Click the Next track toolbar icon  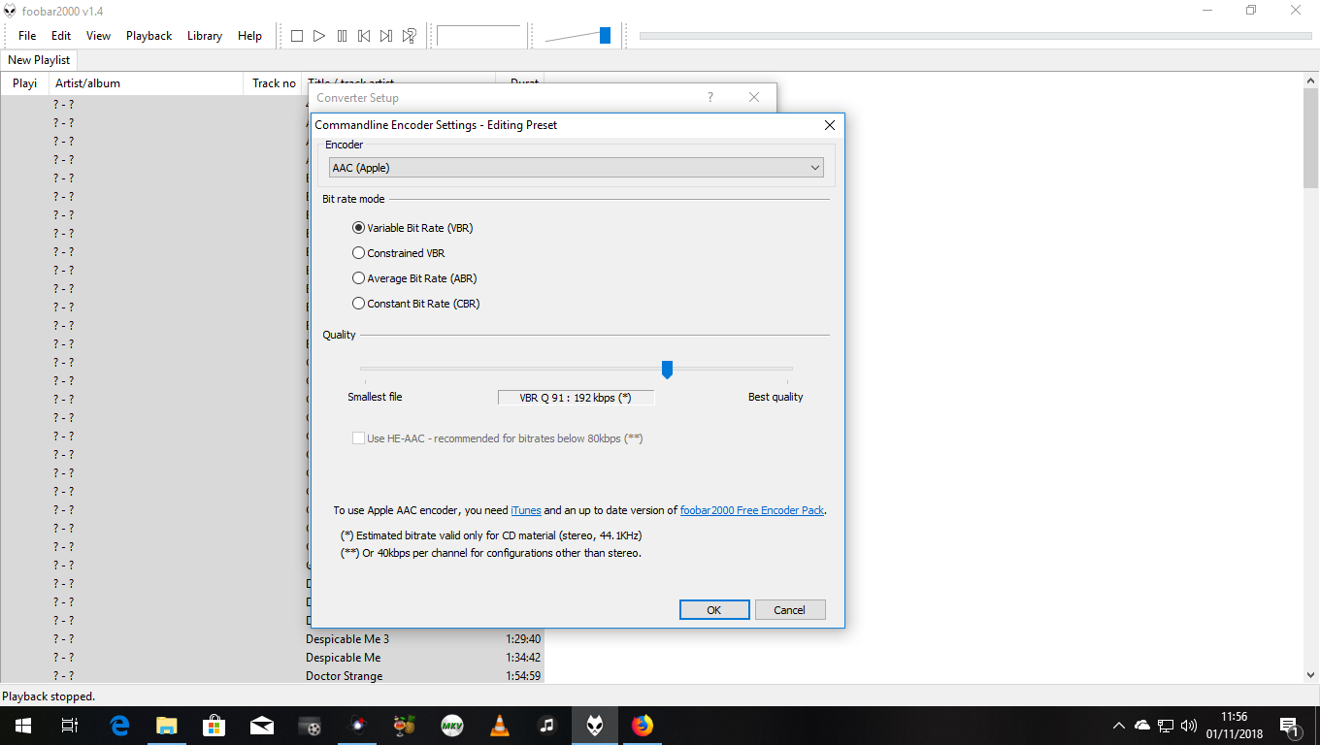pyautogui.click(x=386, y=36)
